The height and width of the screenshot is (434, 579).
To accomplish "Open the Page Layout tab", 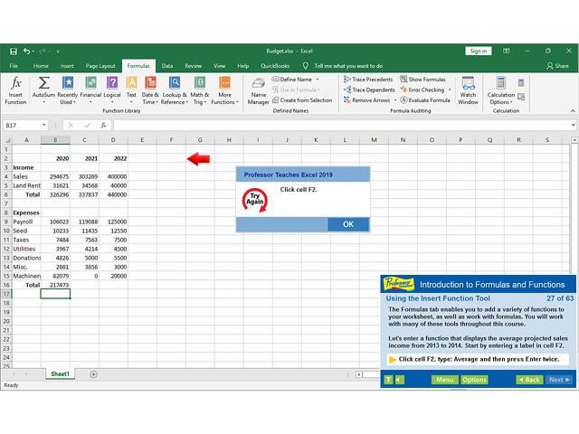I will pyautogui.click(x=100, y=66).
